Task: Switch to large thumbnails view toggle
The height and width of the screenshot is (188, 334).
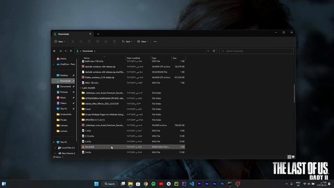Action: click(x=293, y=157)
